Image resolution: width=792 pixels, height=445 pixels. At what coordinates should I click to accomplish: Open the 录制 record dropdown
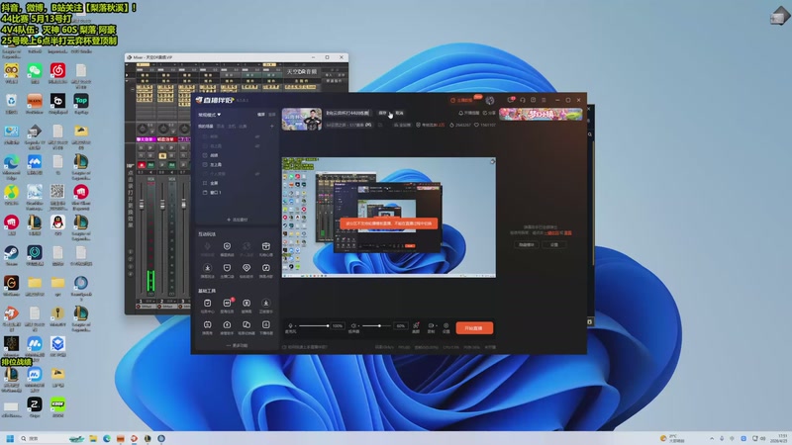coord(432,327)
